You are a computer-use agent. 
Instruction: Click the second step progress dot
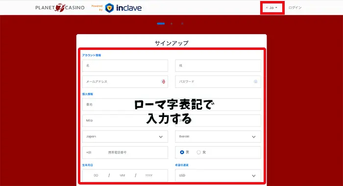171,23
